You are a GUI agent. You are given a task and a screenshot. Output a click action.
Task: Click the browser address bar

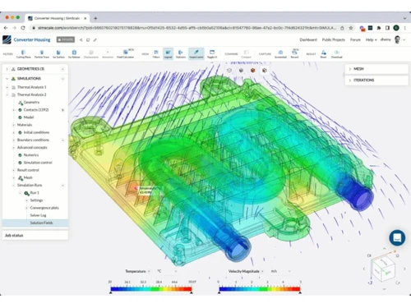pyautogui.click(x=187, y=28)
